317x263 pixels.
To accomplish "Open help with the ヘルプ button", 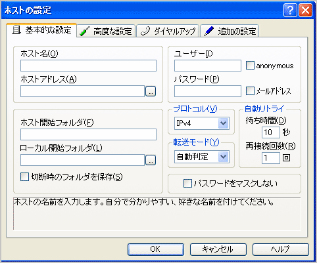I will pyautogui.click(x=281, y=249).
